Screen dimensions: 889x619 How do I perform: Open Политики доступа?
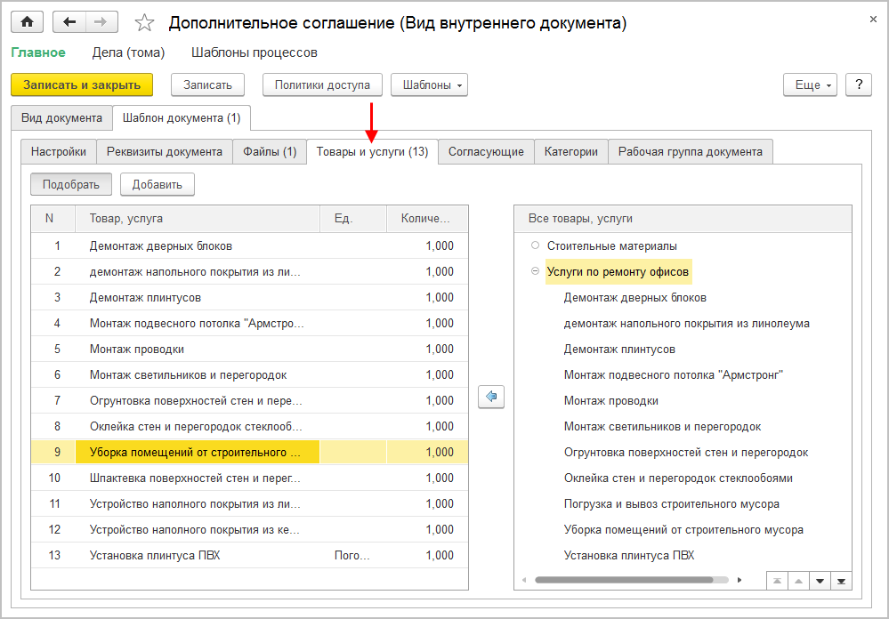322,85
